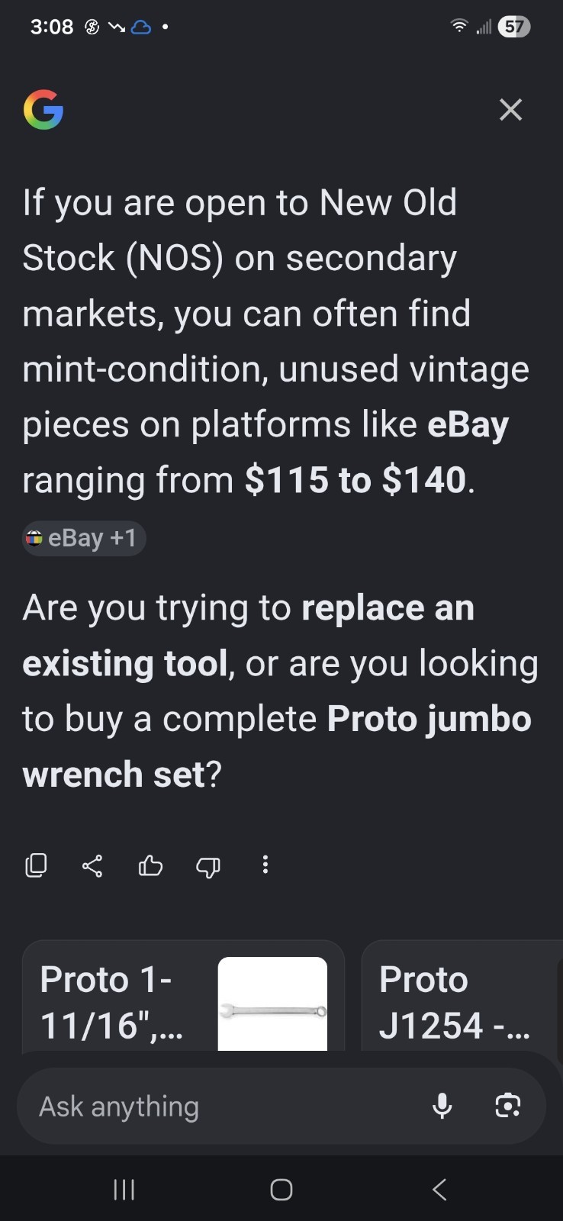This screenshot has width=563, height=1221.
Task: Give the response a thumbs up
Action: click(x=150, y=865)
